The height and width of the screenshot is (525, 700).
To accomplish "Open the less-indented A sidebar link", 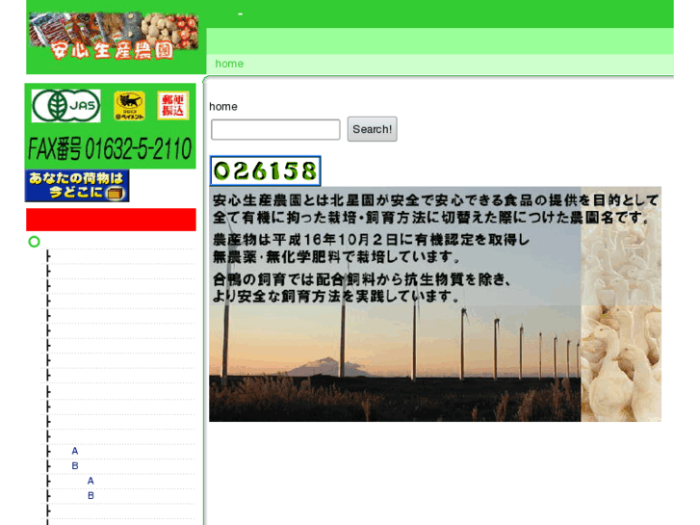I will [75, 451].
